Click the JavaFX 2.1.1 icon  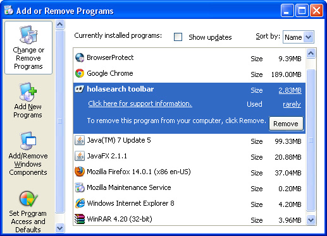point(80,156)
